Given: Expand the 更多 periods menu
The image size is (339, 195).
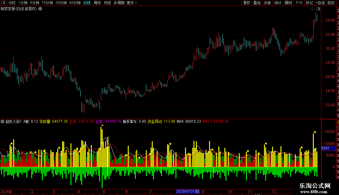Looking at the screenshot, I should point(132,3).
